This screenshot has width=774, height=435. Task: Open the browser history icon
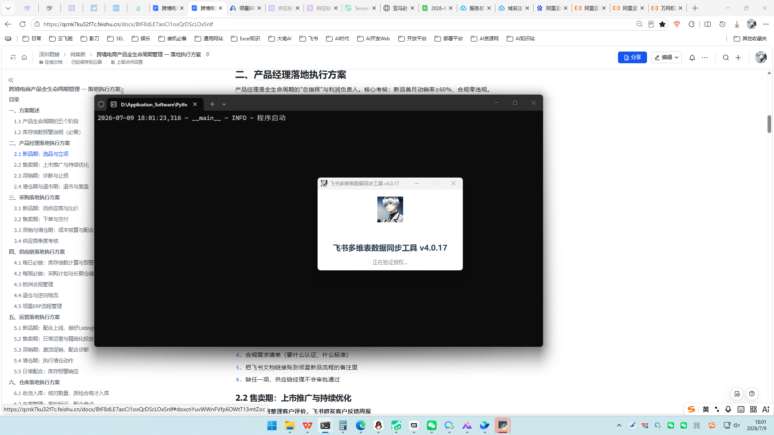click(x=722, y=24)
